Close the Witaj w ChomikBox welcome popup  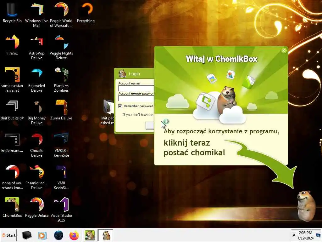coord(284,51)
